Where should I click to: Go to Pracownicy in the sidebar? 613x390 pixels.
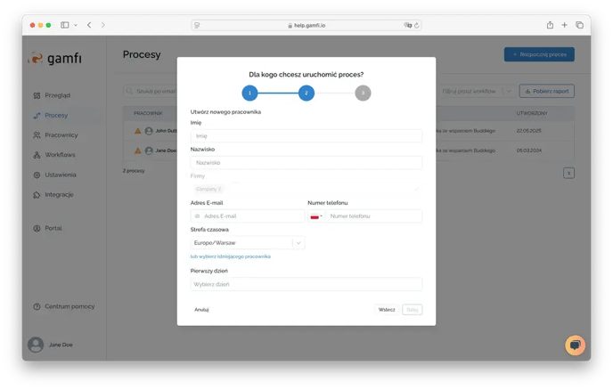(x=61, y=135)
